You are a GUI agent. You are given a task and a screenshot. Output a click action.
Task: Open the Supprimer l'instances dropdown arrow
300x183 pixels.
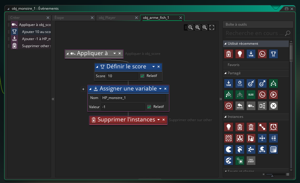pyautogui.click(x=158, y=120)
